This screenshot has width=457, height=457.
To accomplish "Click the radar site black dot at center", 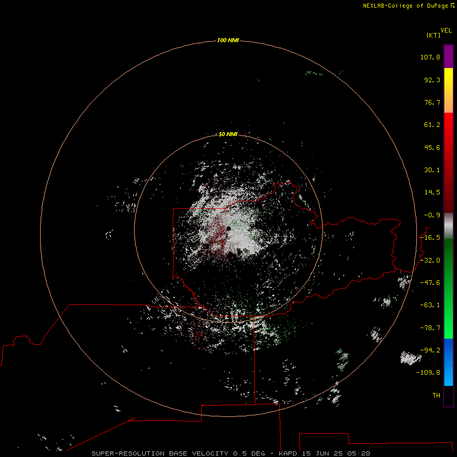I will point(228,229).
